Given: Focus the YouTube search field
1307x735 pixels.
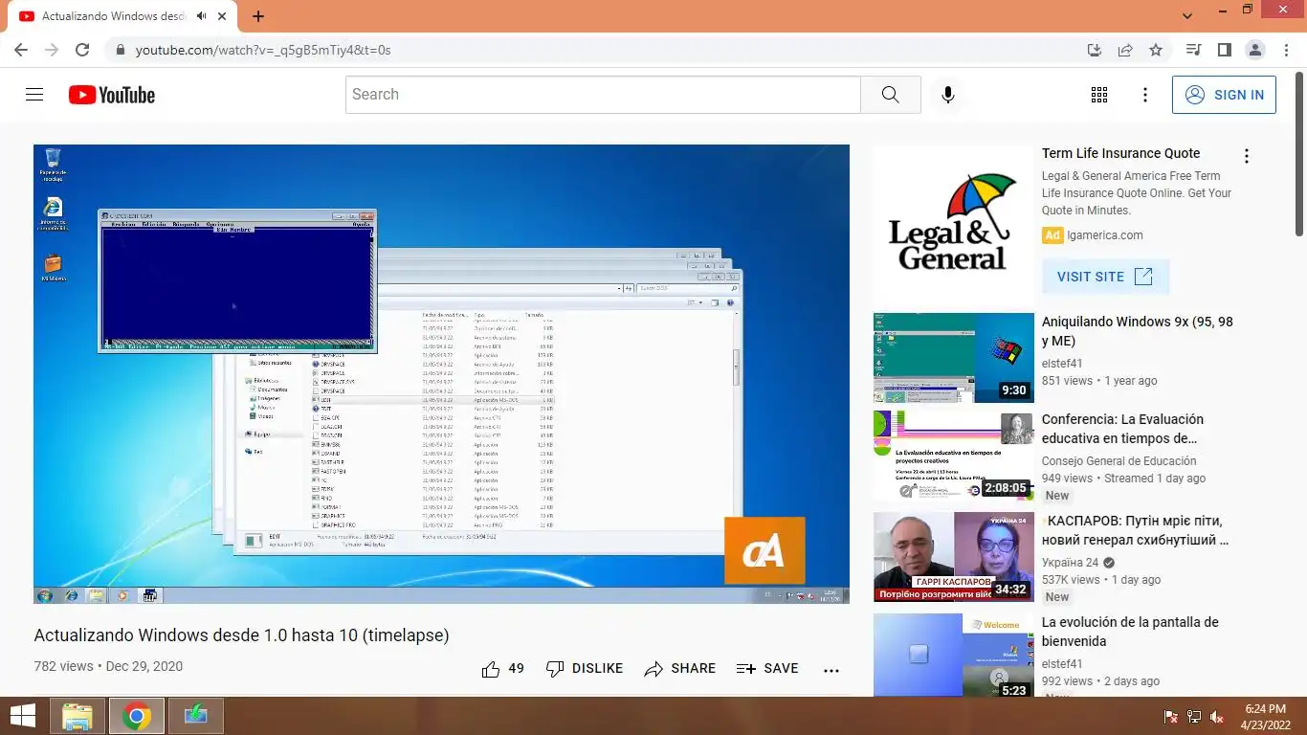Looking at the screenshot, I should click(603, 95).
